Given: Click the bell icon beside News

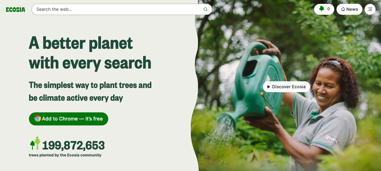Looking at the screenshot, I should coord(343,9).
